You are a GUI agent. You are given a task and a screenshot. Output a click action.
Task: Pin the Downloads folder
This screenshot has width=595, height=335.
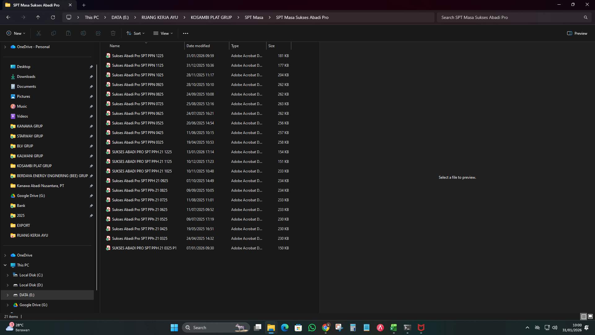pyautogui.click(x=91, y=77)
